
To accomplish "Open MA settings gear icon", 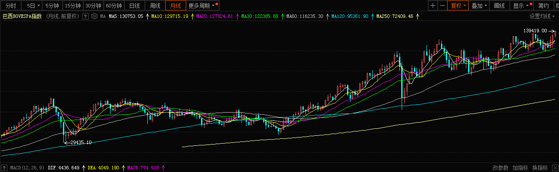I will click(94, 17).
